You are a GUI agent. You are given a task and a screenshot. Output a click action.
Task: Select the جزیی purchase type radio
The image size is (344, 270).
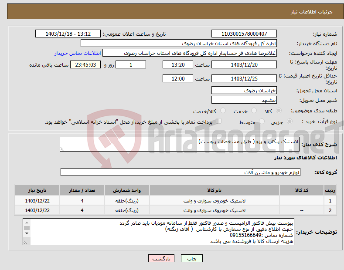click(290, 121)
